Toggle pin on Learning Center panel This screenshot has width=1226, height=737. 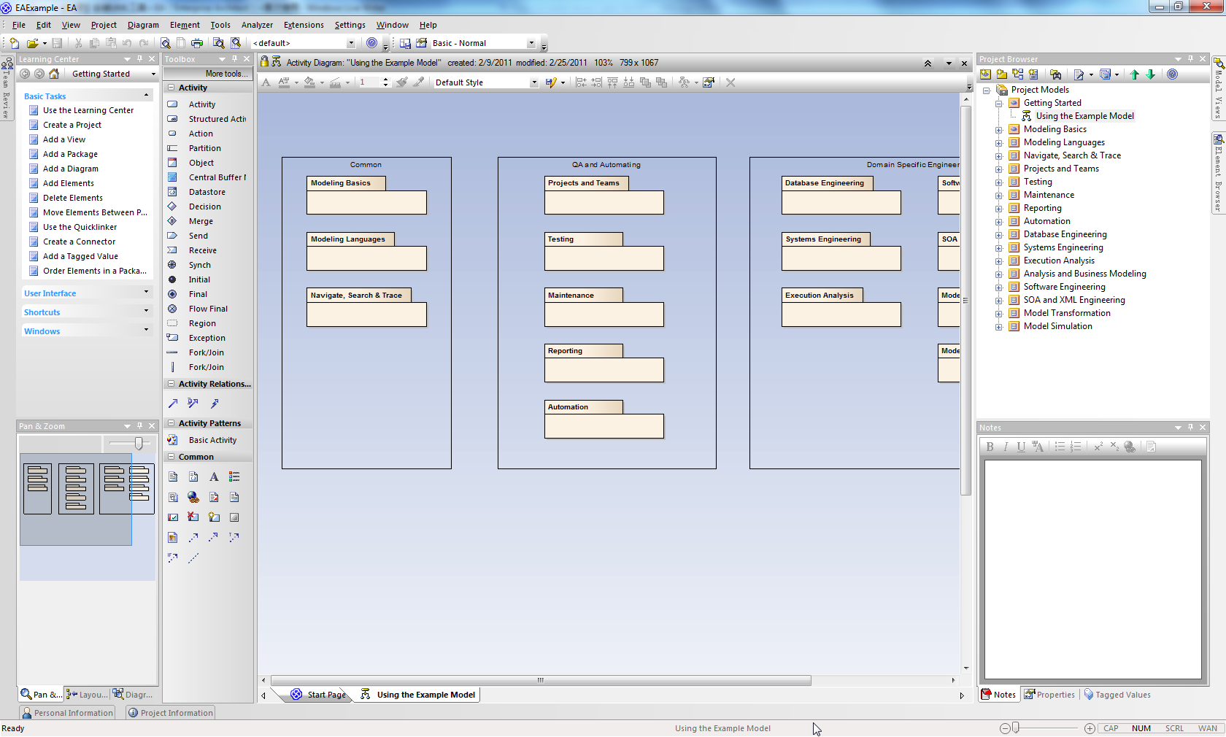click(139, 59)
